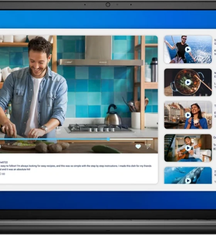
Task: Share the video via paper plane icon
Action: (x=148, y=146)
